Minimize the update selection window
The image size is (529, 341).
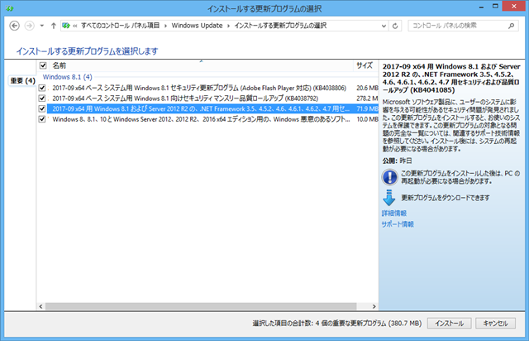point(481,7)
